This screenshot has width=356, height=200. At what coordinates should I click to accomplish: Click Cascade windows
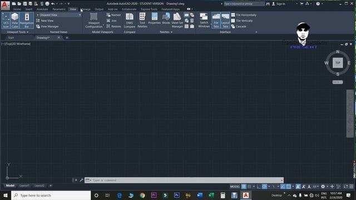[x=239, y=27]
